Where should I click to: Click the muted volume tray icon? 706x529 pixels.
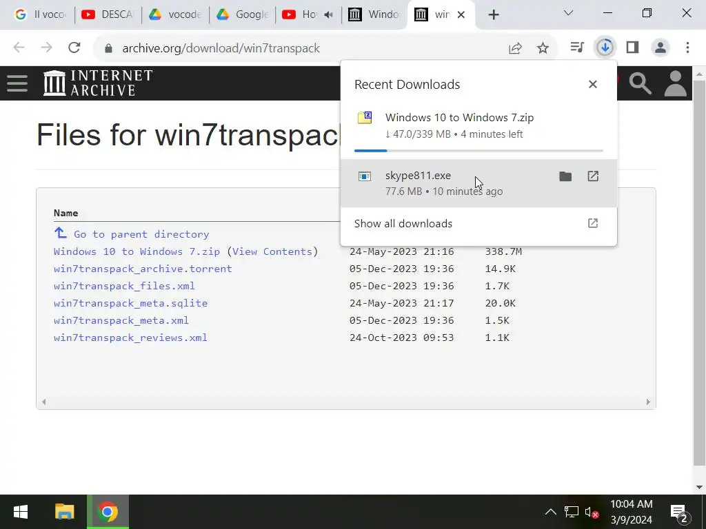(x=592, y=512)
